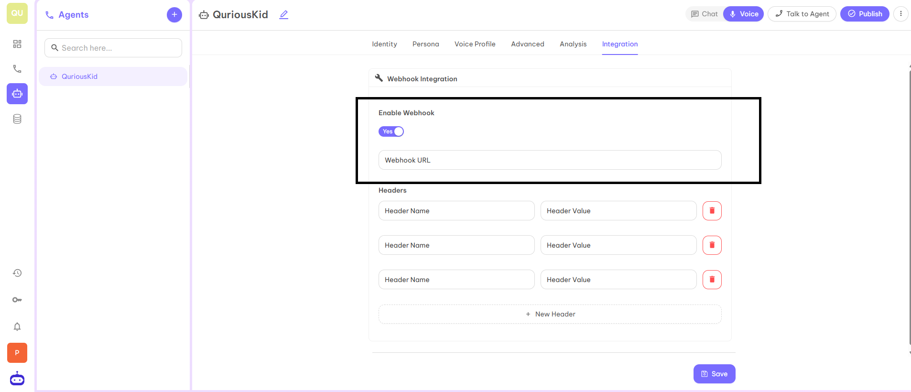Open the orange P profile avatar
This screenshot has height=392, width=911.
[17, 353]
